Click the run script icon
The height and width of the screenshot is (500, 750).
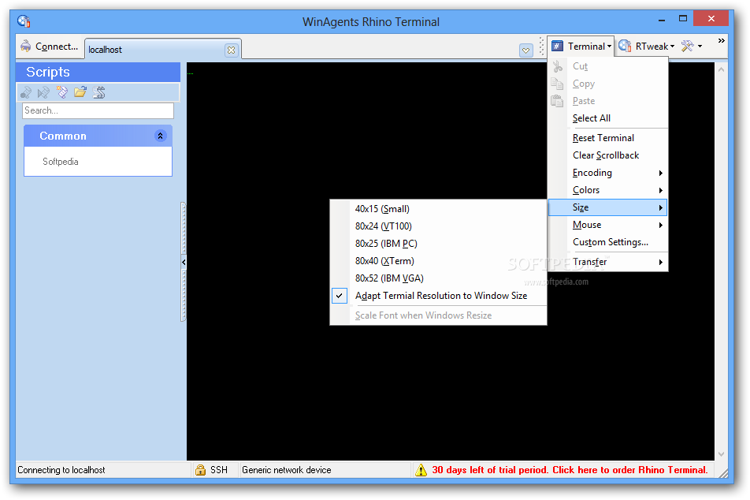[43, 92]
